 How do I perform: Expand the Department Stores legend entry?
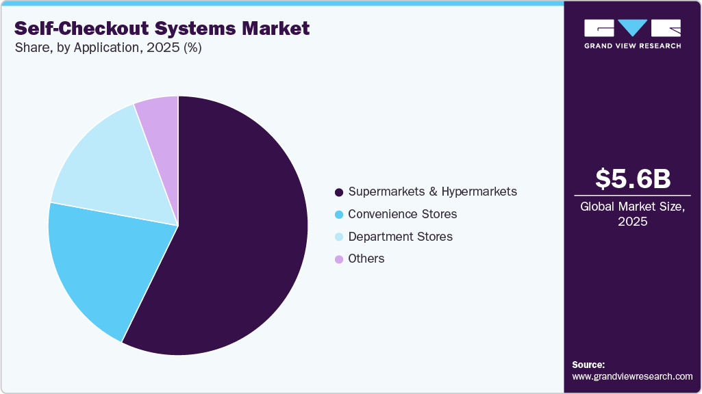pos(400,237)
